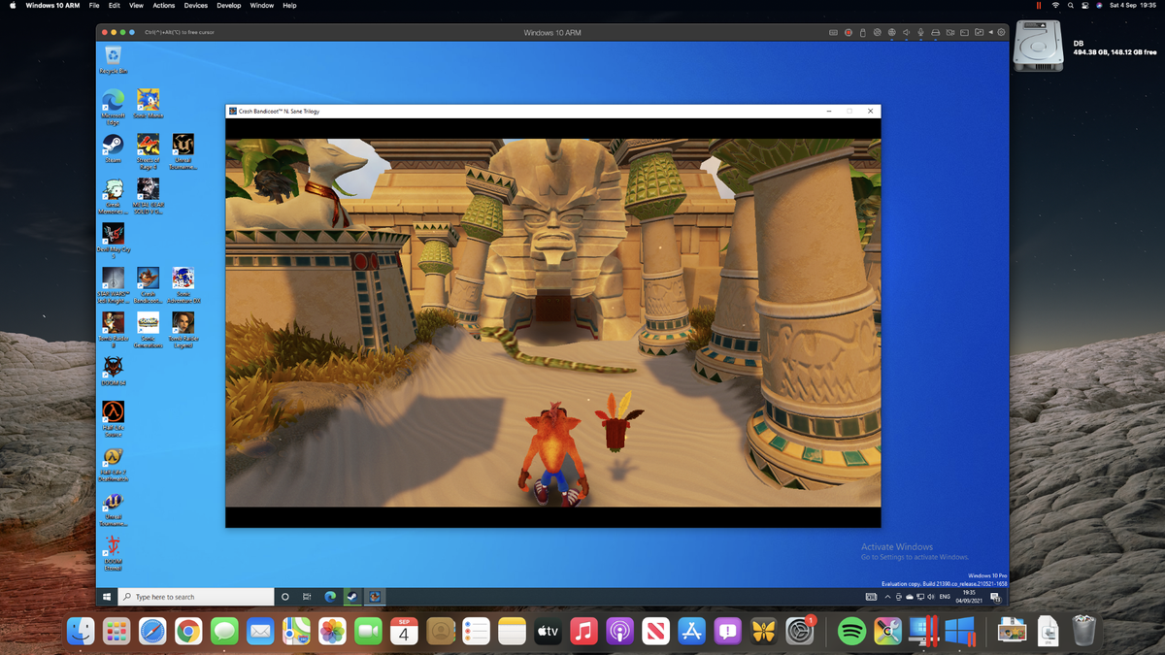Screen dimensions: 1165x655
Task: Select the Steam desktop shortcut
Action: click(x=113, y=148)
